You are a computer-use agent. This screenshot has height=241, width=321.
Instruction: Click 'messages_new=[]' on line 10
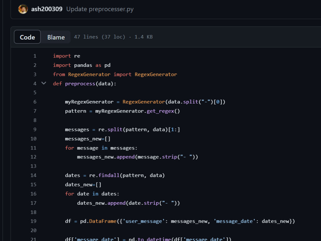88,139
